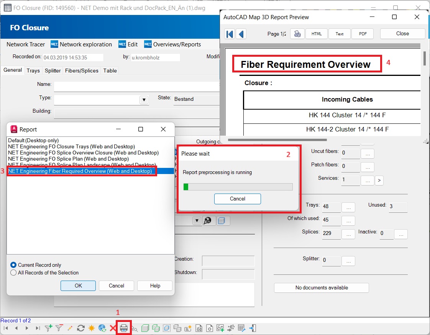The width and height of the screenshot is (430, 335).
Task: Click the refresh arrows icon
Action: click(80, 328)
